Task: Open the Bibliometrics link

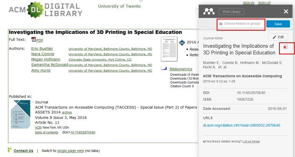Action: pos(181,69)
